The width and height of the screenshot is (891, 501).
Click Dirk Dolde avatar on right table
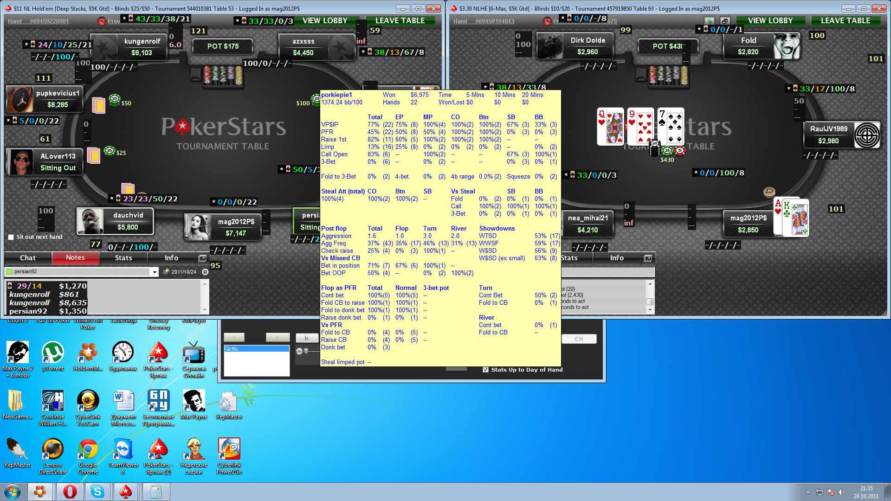550,46
